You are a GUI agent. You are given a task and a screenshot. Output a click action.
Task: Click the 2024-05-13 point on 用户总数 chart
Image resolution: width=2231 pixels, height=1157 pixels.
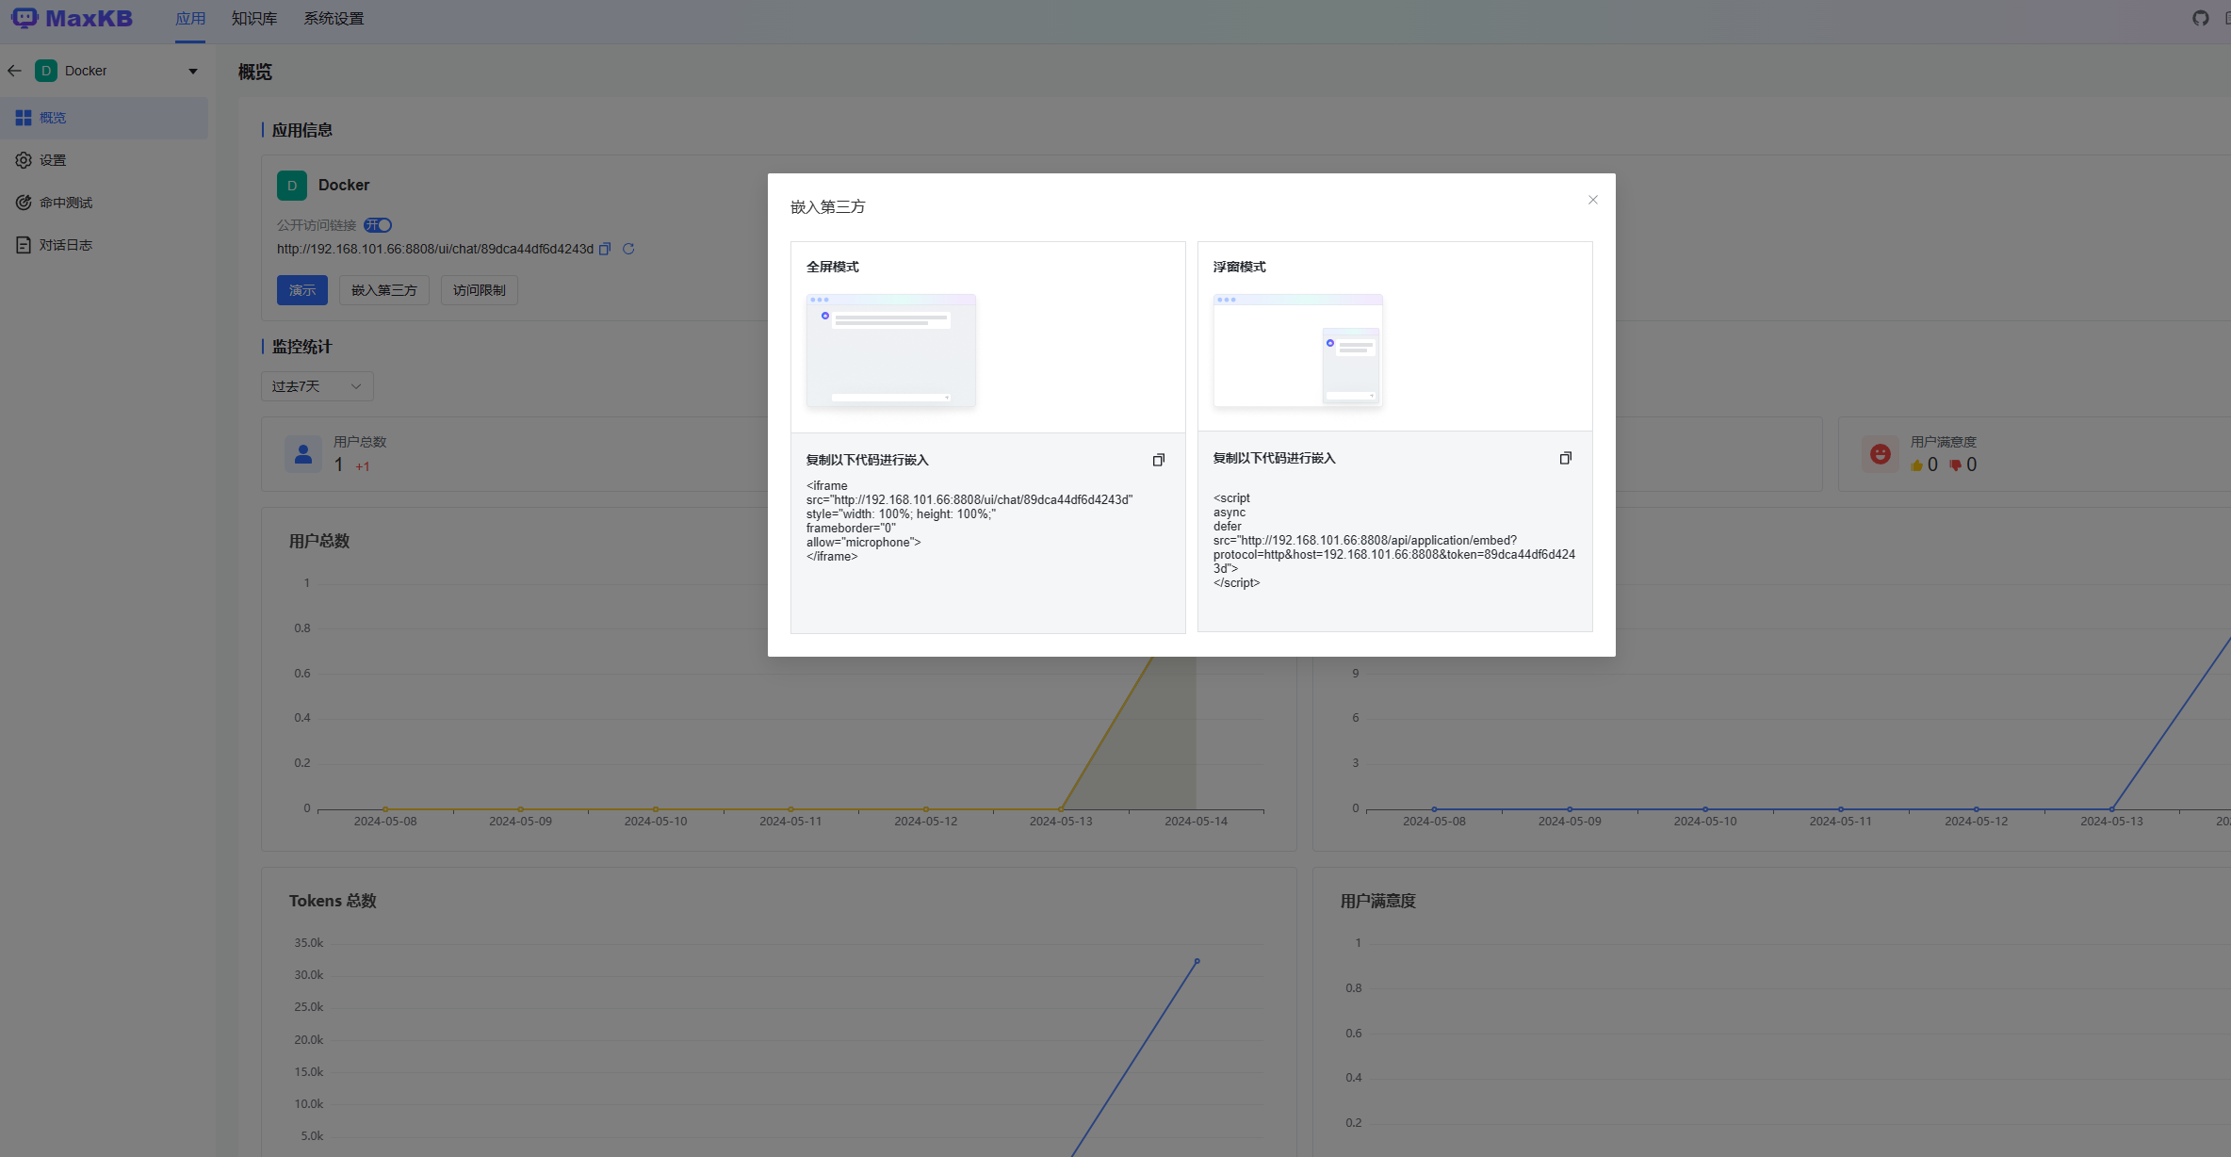(x=1061, y=808)
